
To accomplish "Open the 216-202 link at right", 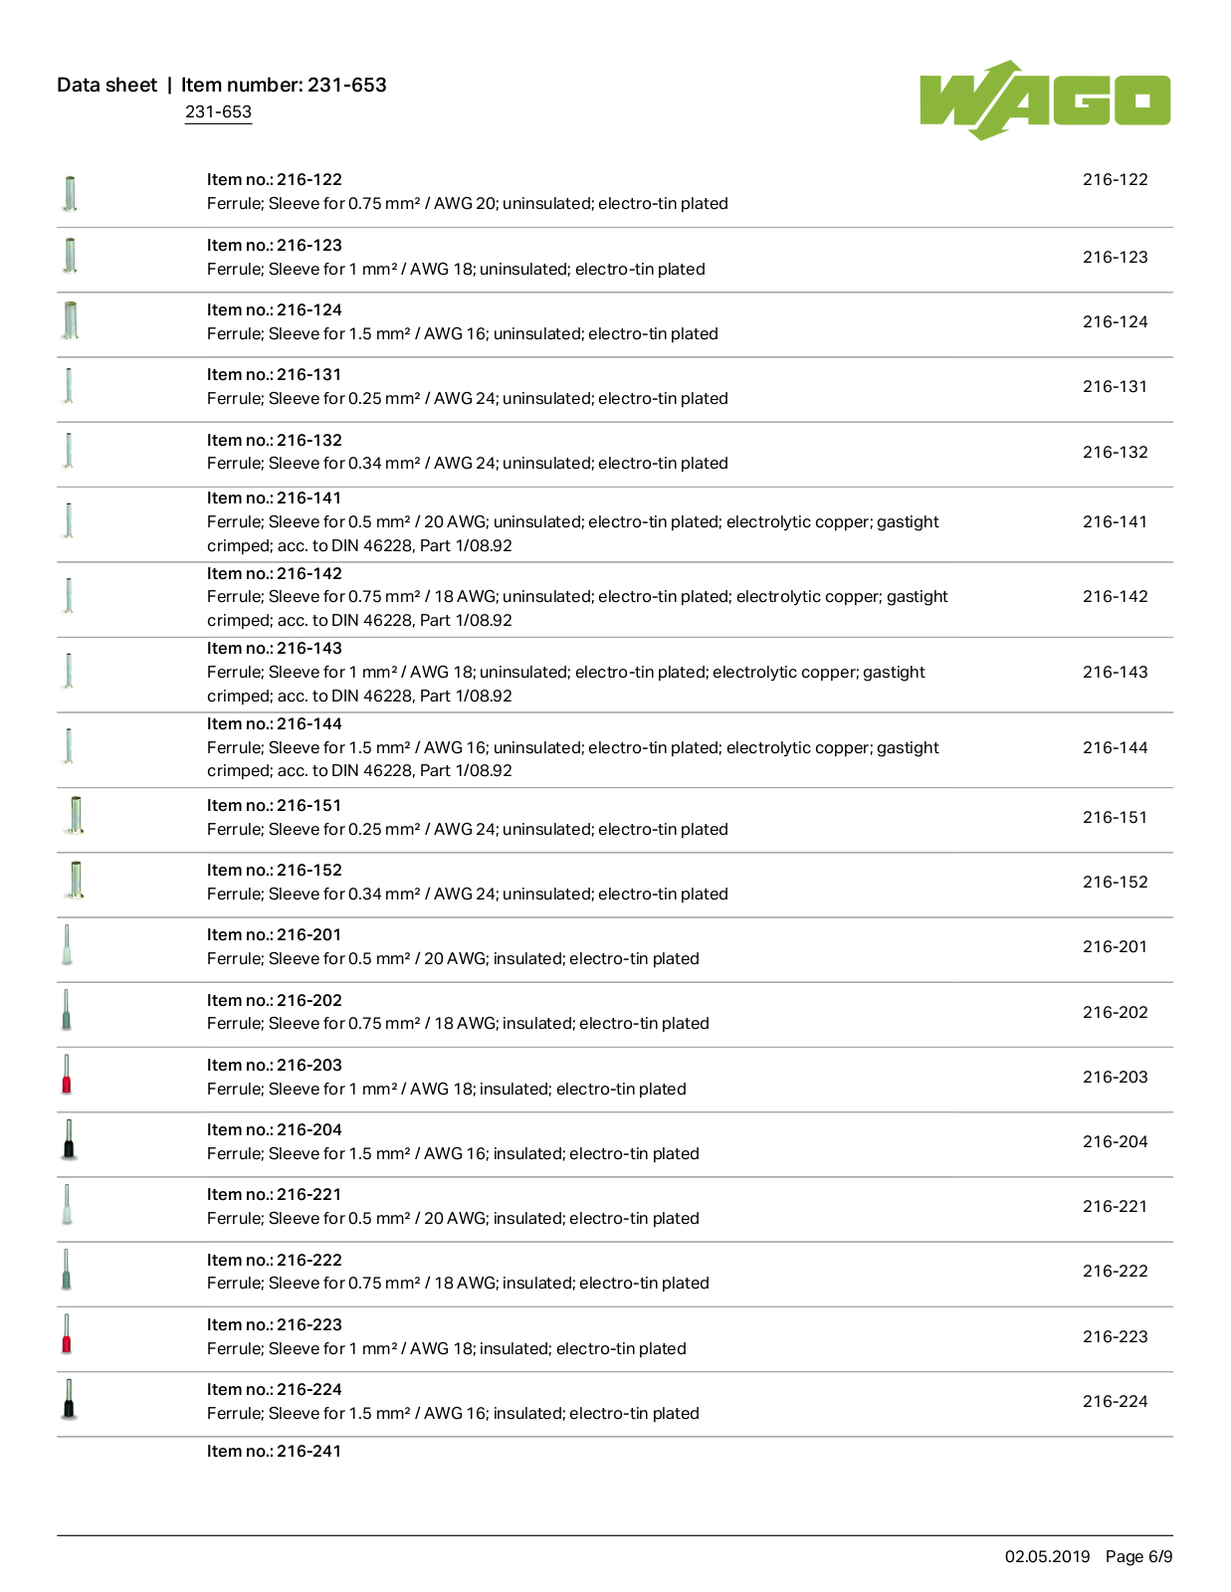I will (1115, 1012).
